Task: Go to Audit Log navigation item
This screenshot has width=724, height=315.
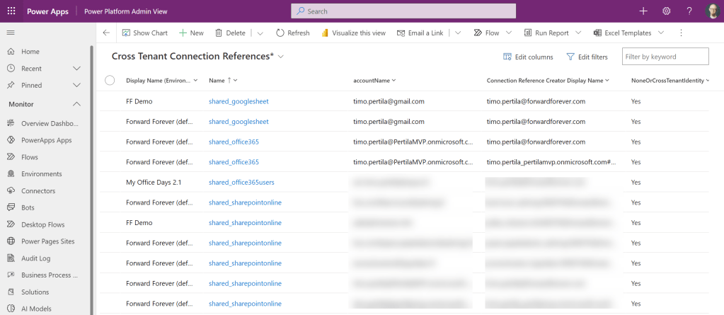Action: [35, 258]
